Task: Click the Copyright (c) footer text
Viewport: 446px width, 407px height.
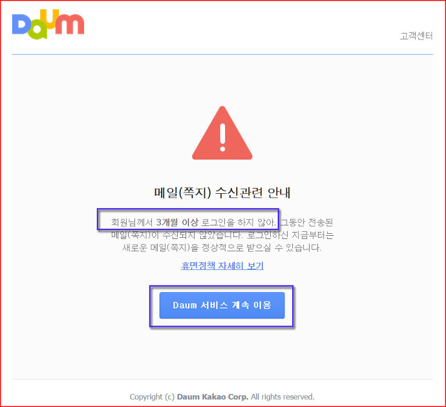Action: (x=152, y=397)
